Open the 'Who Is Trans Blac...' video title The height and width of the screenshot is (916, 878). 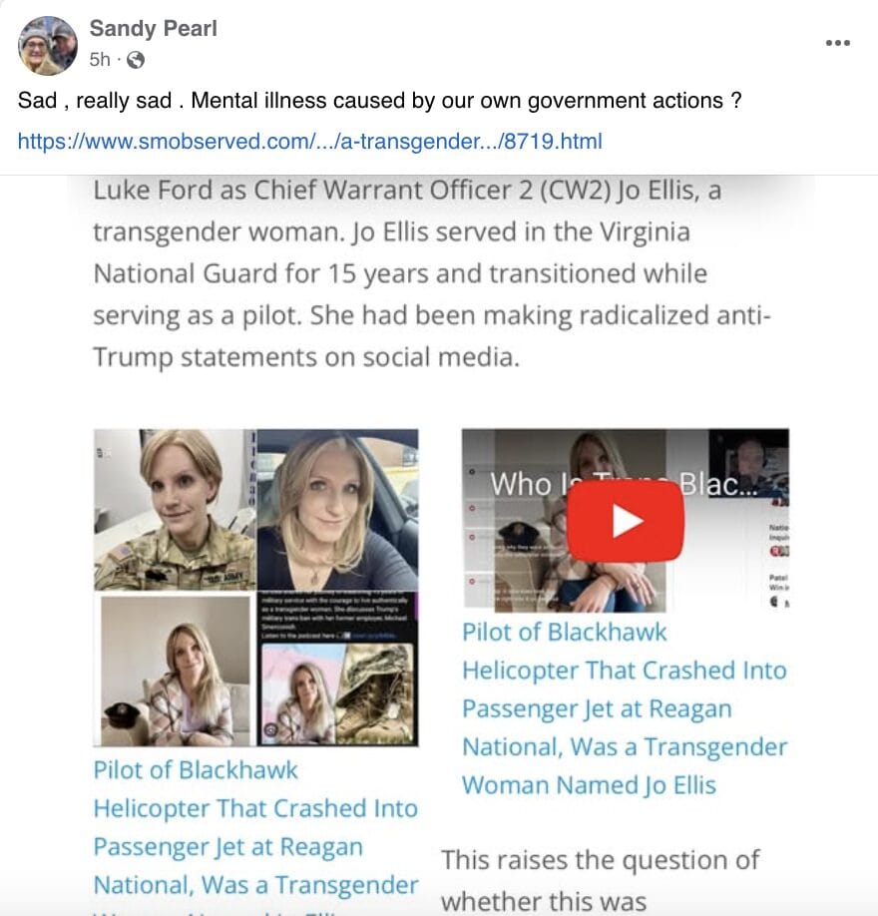[x=624, y=484]
